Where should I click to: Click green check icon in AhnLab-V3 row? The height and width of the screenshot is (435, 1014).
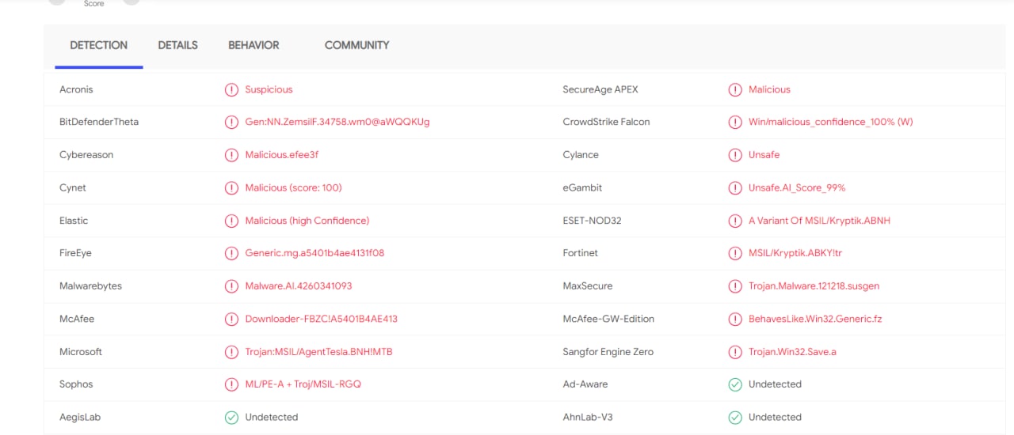coord(735,417)
